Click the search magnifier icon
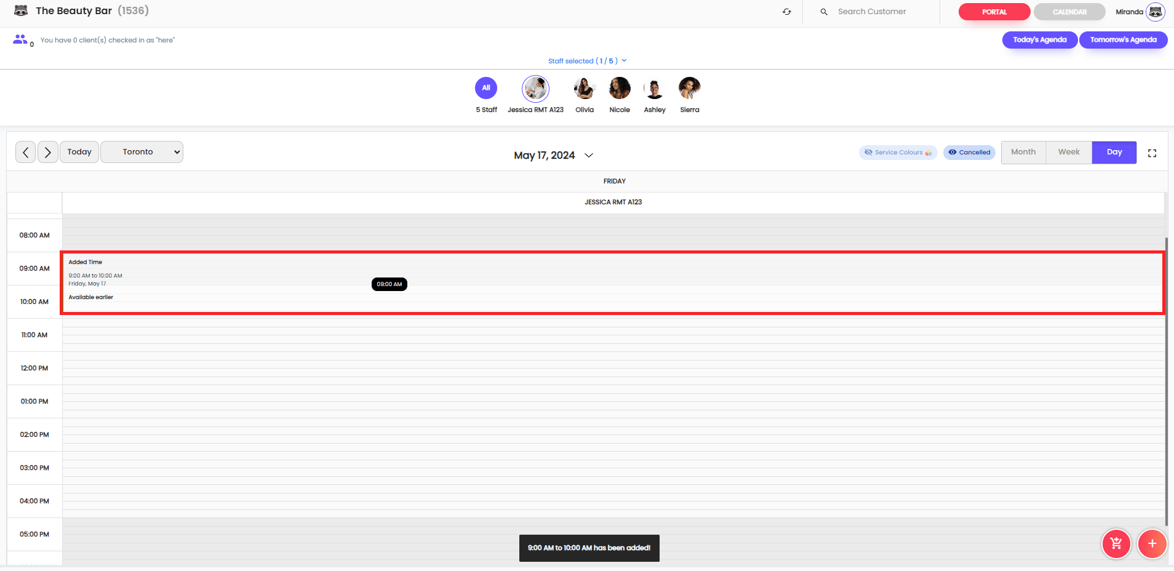The height and width of the screenshot is (571, 1174). coord(824,12)
